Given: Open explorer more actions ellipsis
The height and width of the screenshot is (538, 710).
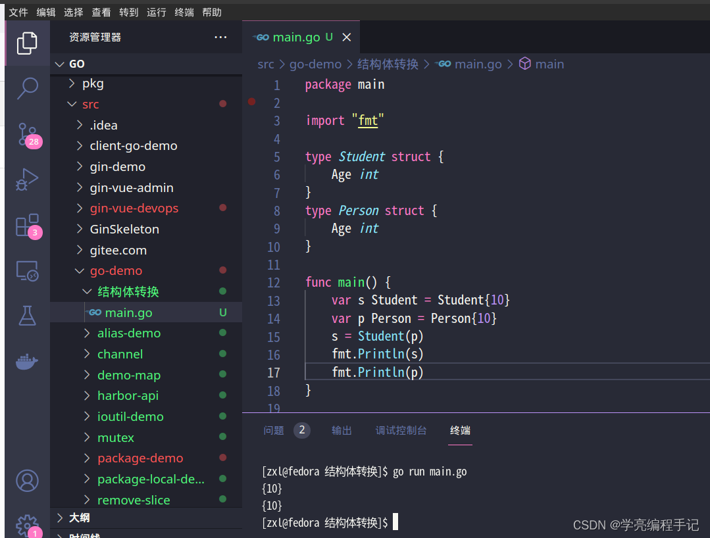Looking at the screenshot, I should (220, 37).
